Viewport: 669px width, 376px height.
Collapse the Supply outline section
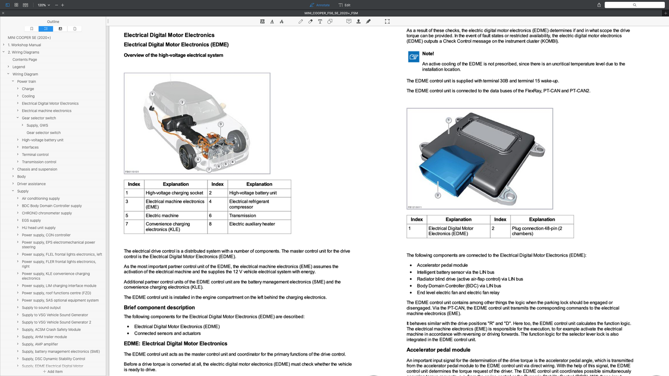(13, 191)
